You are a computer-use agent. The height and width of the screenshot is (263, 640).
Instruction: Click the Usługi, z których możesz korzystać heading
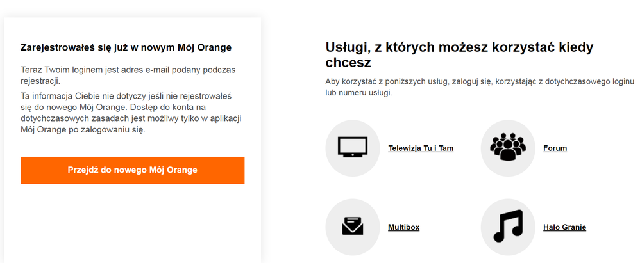point(459,47)
